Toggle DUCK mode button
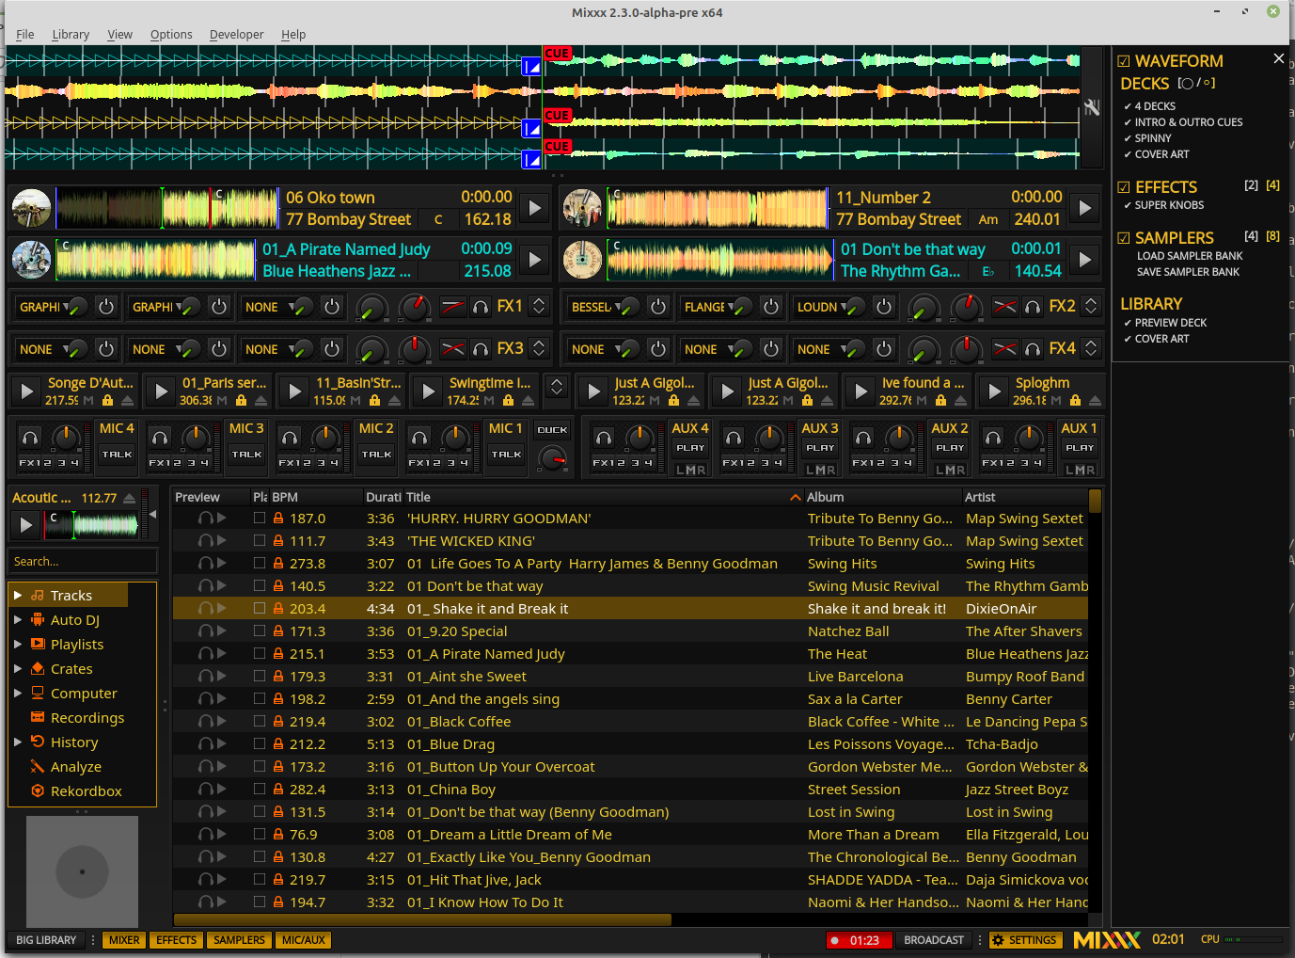This screenshot has width=1295, height=958. 552,430
